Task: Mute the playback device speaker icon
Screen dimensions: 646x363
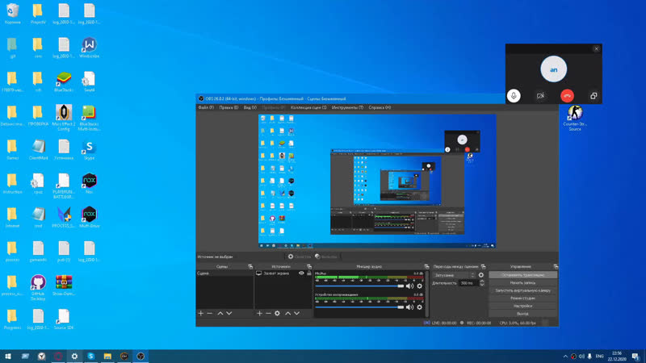Action: (409, 307)
